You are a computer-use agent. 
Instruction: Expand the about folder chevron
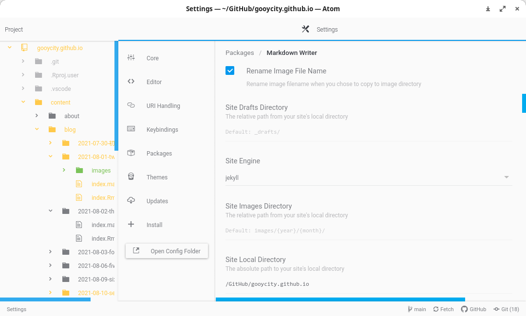[x=37, y=116]
